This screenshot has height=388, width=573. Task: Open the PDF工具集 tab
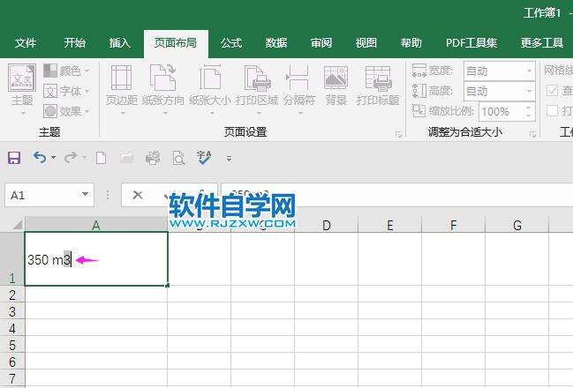point(471,42)
